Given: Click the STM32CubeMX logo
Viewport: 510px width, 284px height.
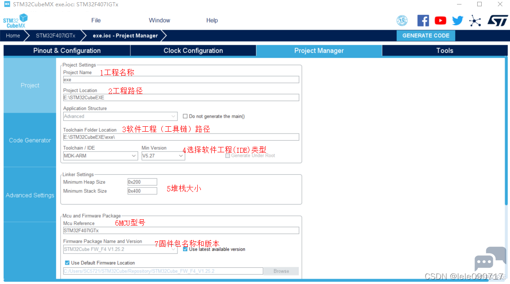Looking at the screenshot, I should [x=15, y=21].
